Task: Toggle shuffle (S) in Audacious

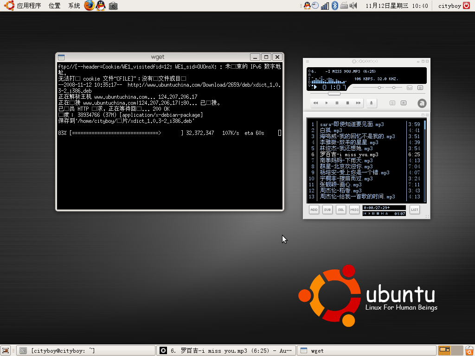Action: pyautogui.click(x=392, y=103)
